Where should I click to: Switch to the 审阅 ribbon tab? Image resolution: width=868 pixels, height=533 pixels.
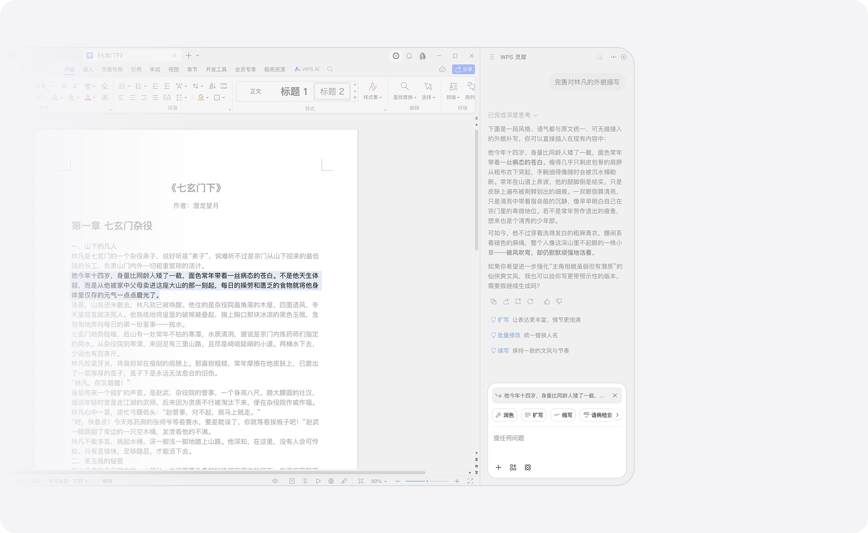coord(155,69)
